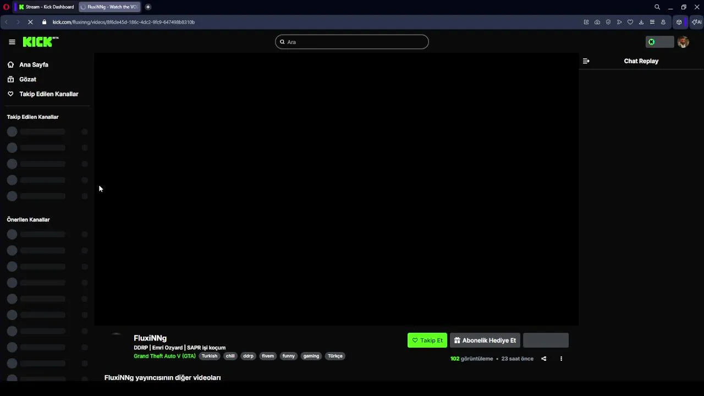Open a new browser tab with plus button
704x396 pixels.
pyautogui.click(x=148, y=7)
